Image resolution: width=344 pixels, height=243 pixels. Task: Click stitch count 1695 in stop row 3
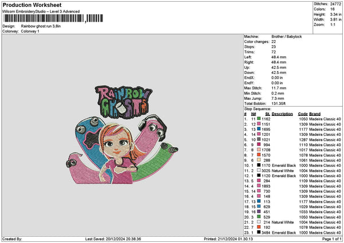click(x=266, y=129)
